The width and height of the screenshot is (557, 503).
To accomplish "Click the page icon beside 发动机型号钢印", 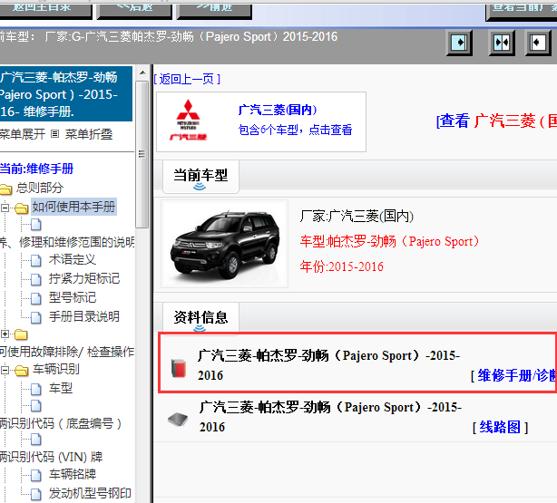I will 36,494.
